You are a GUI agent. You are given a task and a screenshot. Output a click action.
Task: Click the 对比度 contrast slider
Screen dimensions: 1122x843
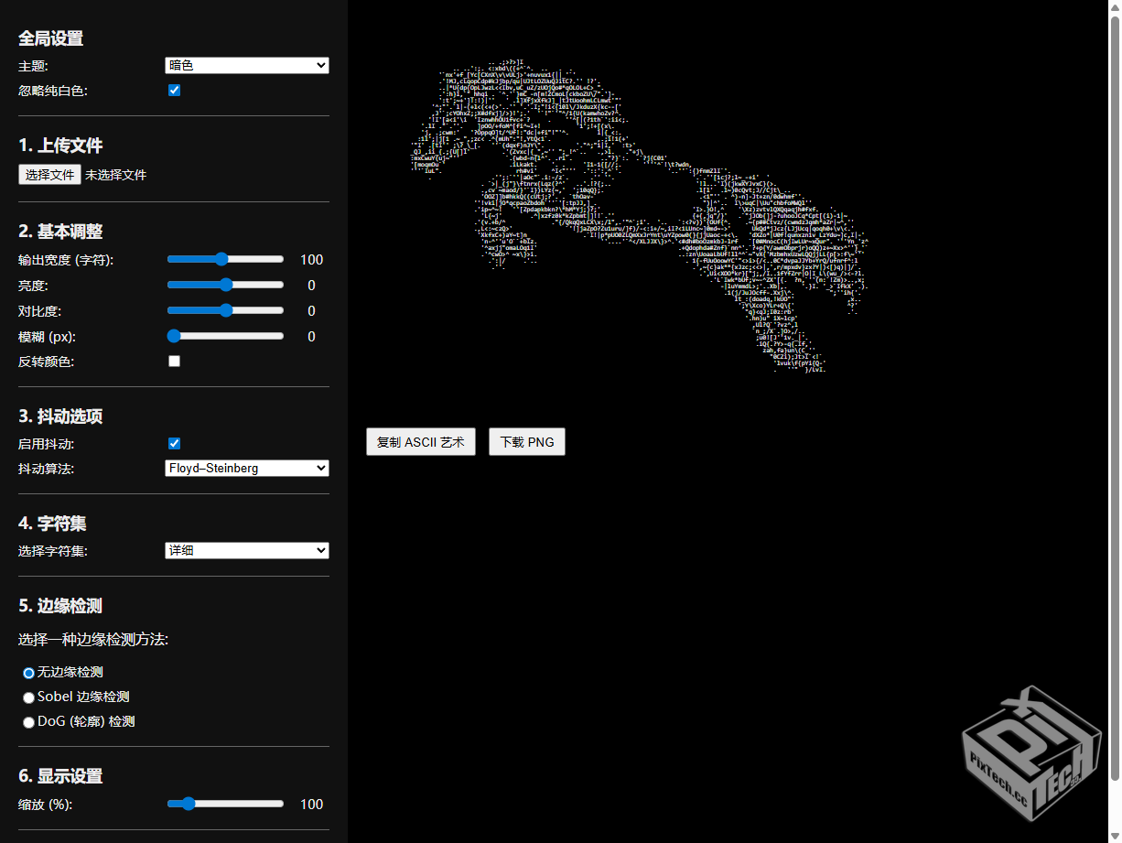(x=225, y=311)
